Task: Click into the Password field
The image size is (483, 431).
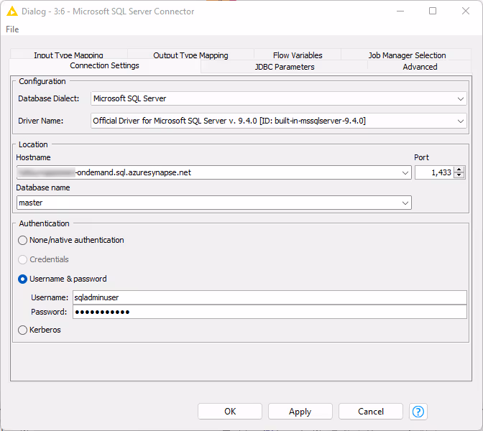Action: [x=270, y=312]
